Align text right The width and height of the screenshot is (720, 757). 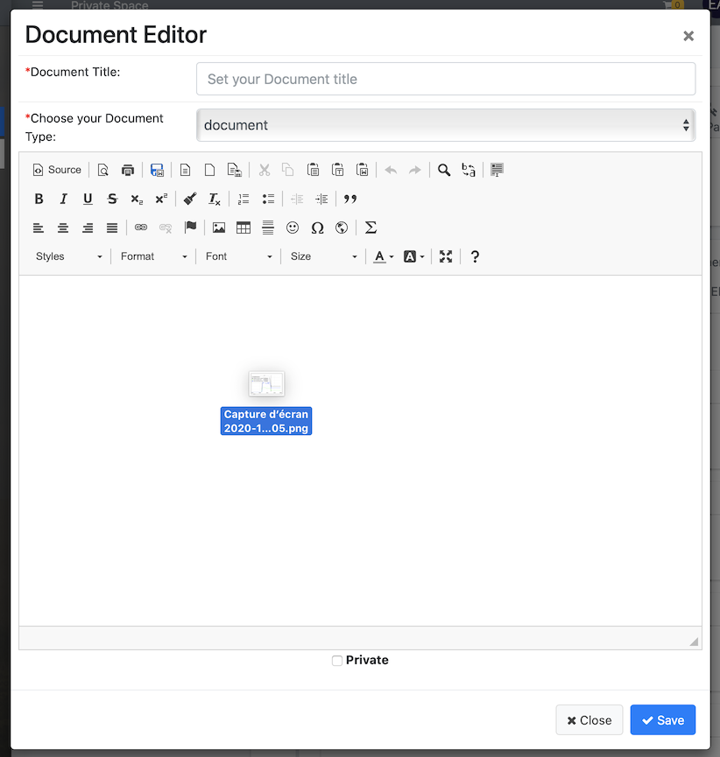click(x=88, y=228)
